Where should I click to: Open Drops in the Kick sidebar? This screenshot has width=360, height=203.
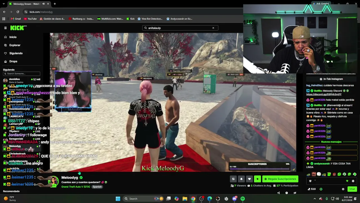[13, 61]
